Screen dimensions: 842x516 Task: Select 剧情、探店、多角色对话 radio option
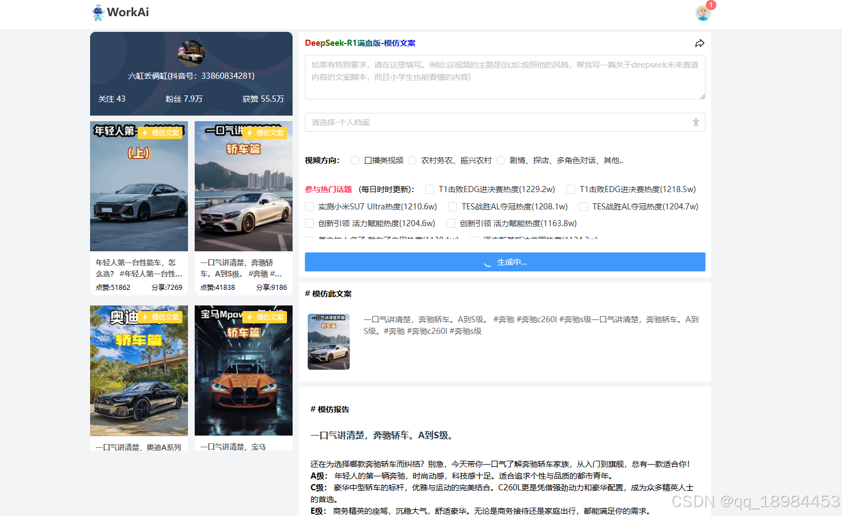coord(501,160)
